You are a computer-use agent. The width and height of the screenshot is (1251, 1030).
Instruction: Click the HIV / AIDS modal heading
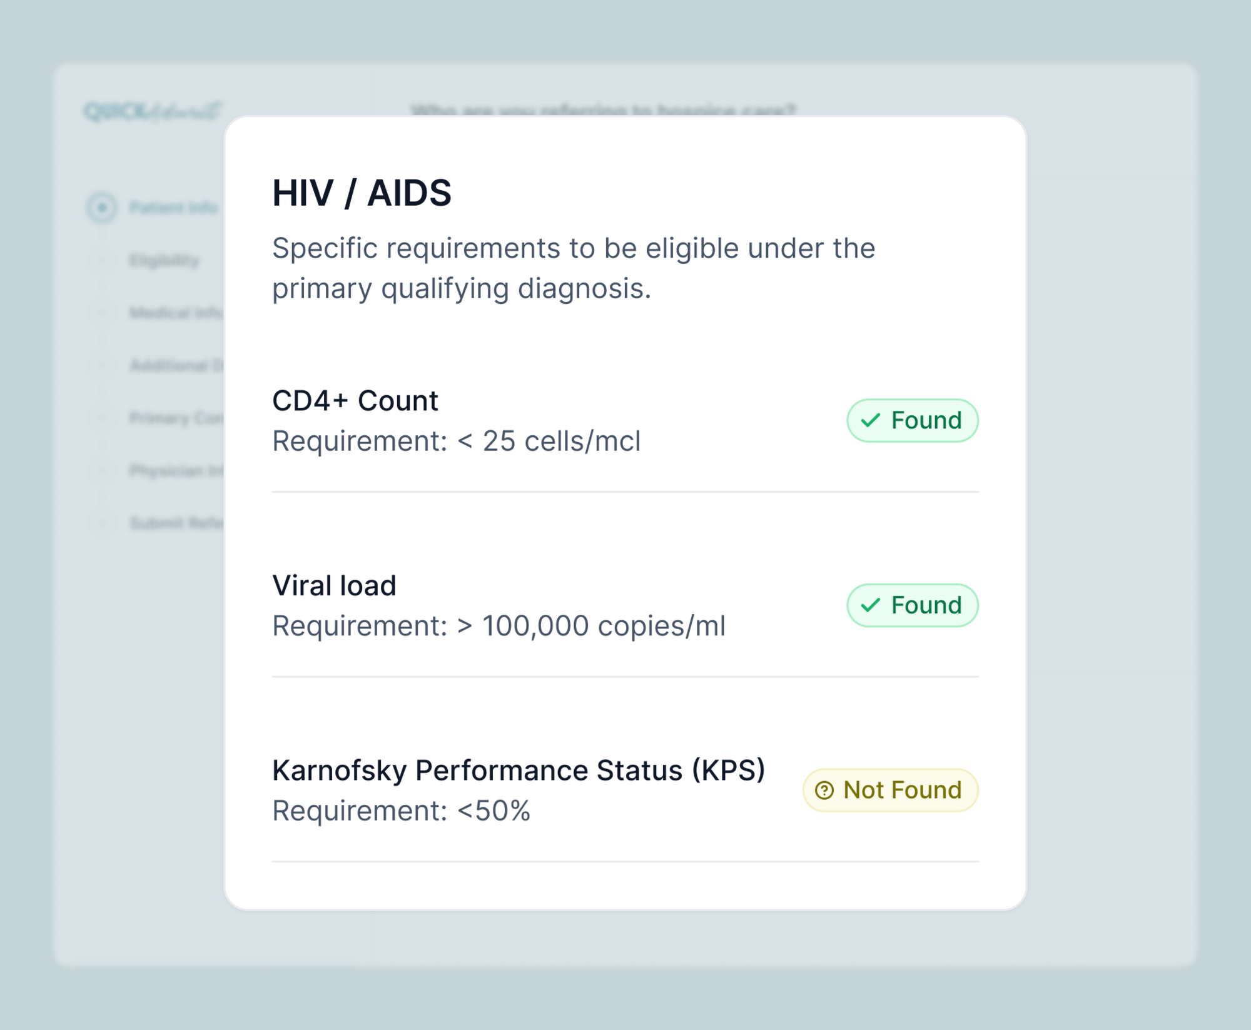click(363, 193)
